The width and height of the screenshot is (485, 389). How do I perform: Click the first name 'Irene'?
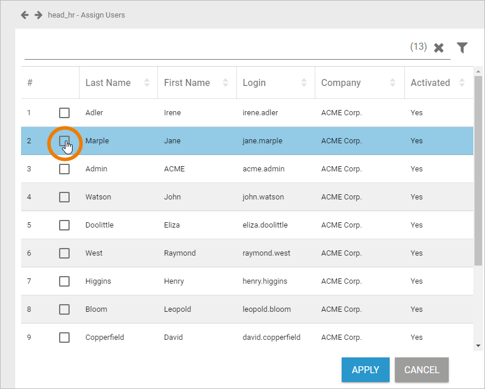point(172,112)
